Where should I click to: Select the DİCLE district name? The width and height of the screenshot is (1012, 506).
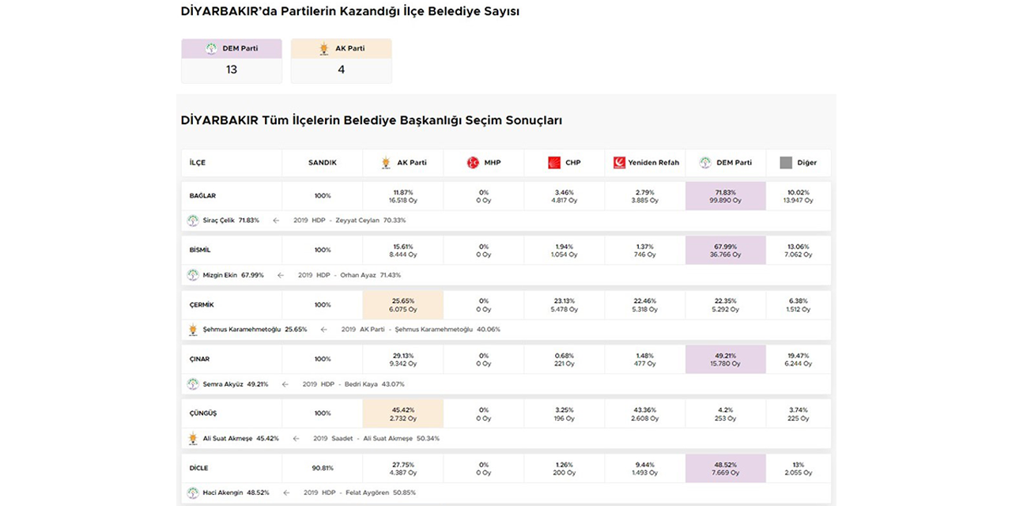coord(199,468)
